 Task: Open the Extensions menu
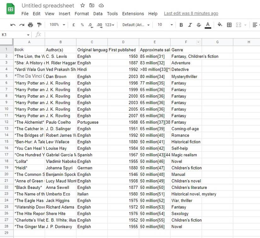[x=133, y=14]
